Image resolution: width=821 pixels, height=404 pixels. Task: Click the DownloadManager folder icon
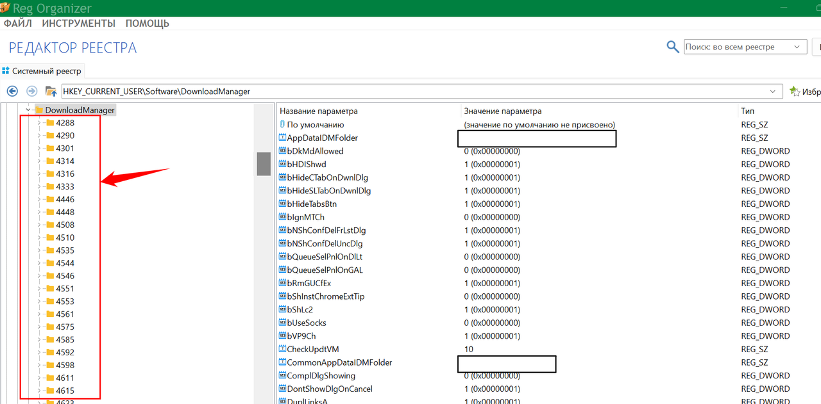pos(39,110)
